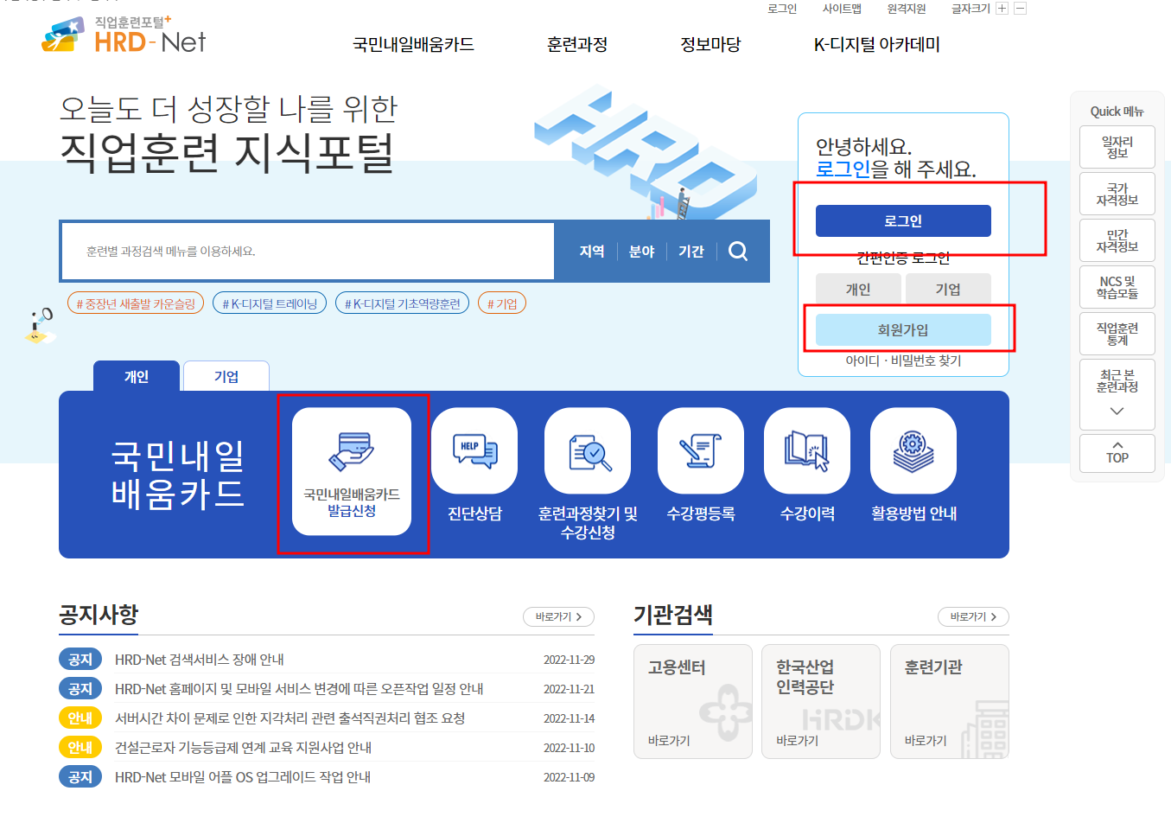1171x823 pixels.
Task: Open notice HRD-Net 검색서비스 장애 안내
Action: [200, 660]
